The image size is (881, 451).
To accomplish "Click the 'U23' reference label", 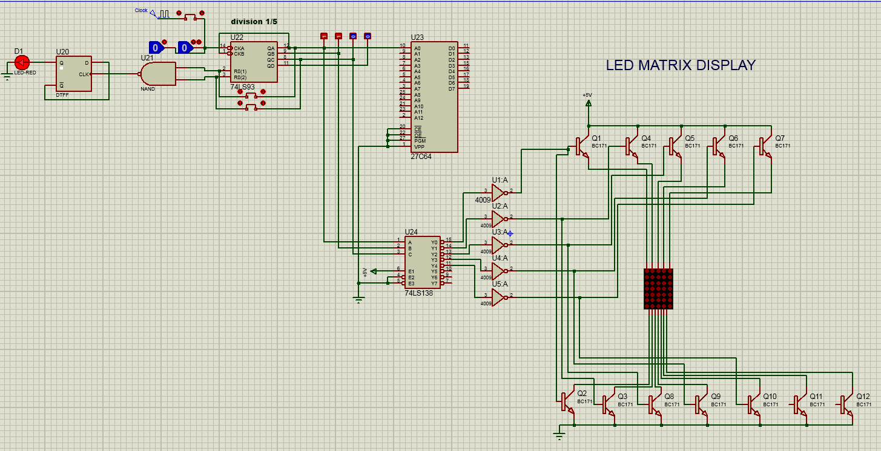I will click(x=417, y=37).
